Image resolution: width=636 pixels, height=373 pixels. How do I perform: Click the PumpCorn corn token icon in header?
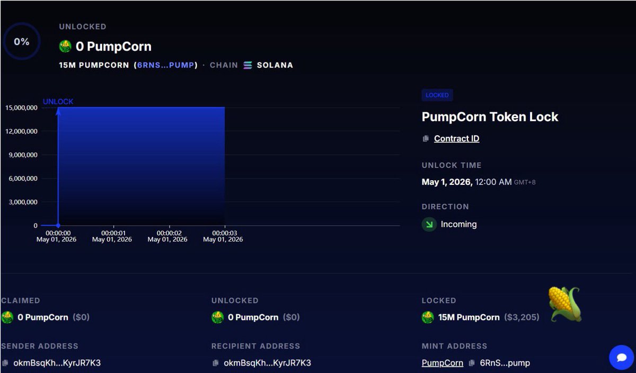point(65,46)
